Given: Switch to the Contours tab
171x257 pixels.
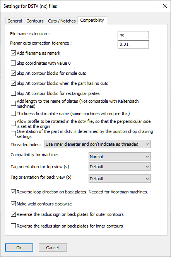Looking at the screenshot, I should click(x=35, y=21).
